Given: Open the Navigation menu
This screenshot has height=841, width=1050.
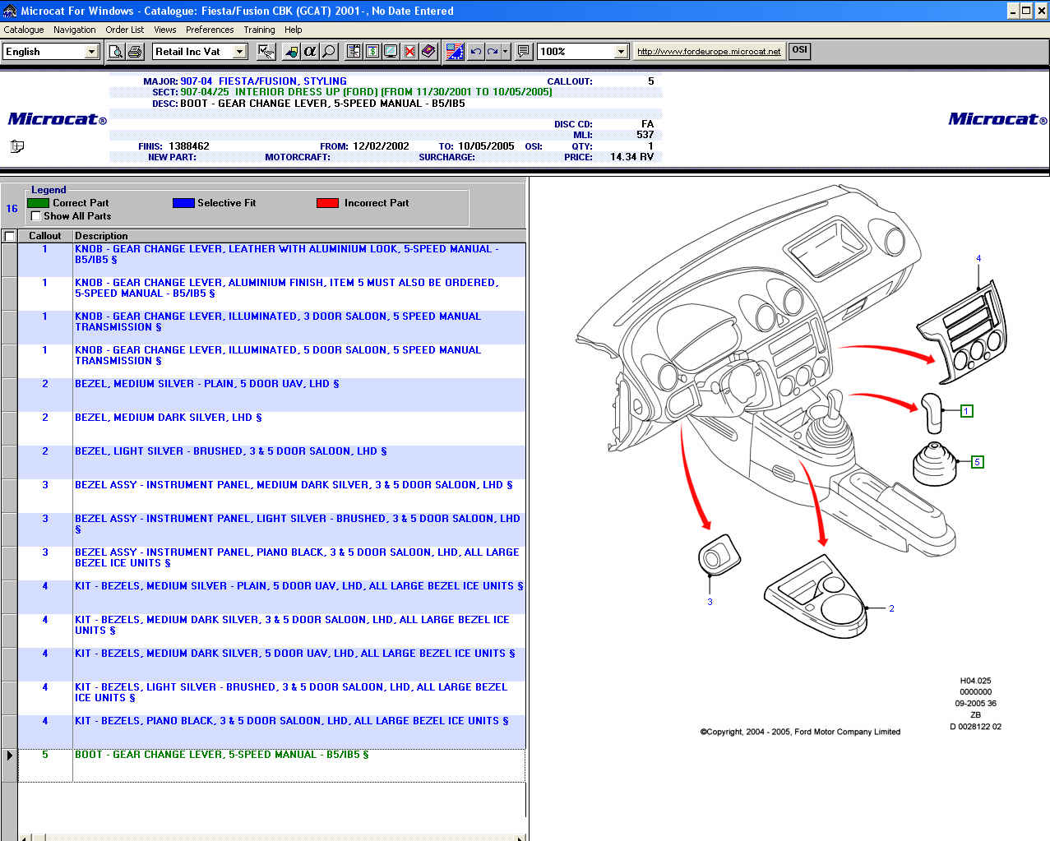Looking at the screenshot, I should pyautogui.click(x=74, y=30).
